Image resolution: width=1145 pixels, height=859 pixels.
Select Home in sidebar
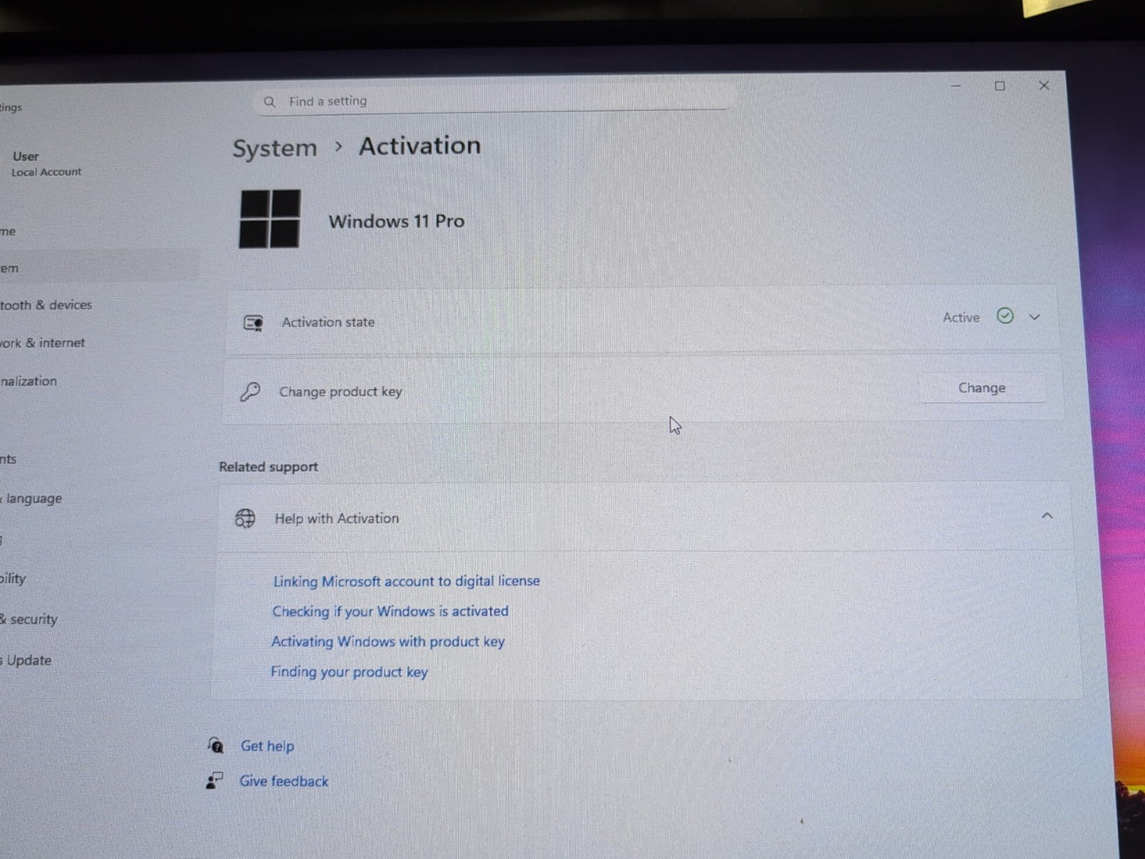click(x=8, y=231)
